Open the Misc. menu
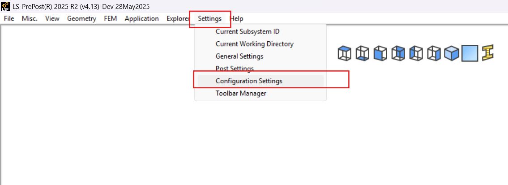 point(30,19)
